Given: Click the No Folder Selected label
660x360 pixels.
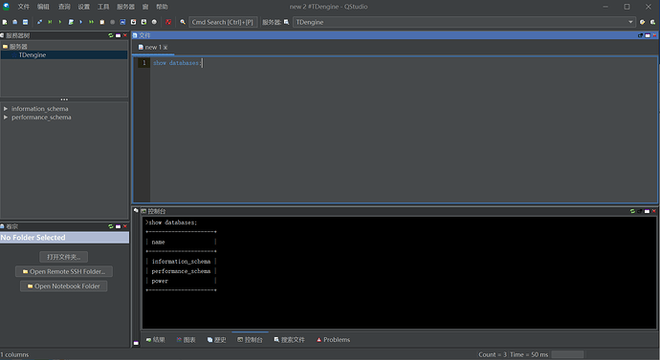Looking at the screenshot, I should pyautogui.click(x=33, y=238).
